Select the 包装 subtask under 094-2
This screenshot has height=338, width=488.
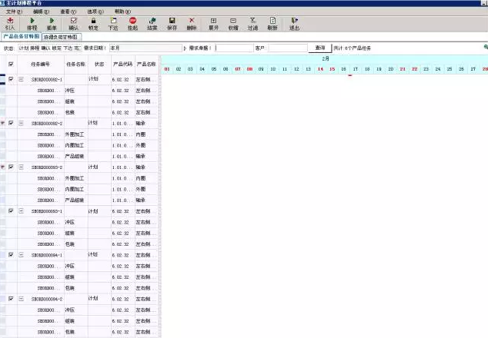[x=70, y=332]
